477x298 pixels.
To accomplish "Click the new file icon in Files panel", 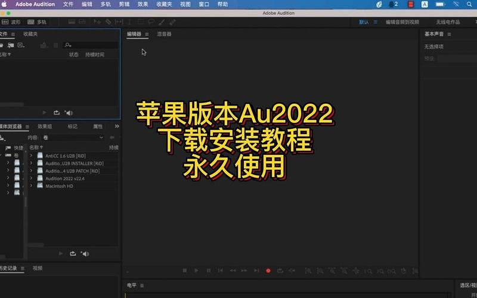I will 21,45.
